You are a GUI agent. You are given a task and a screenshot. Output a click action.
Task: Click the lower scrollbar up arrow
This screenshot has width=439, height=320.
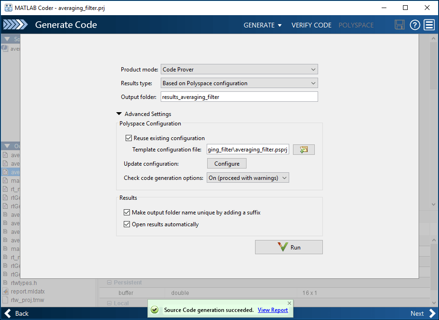434,240
